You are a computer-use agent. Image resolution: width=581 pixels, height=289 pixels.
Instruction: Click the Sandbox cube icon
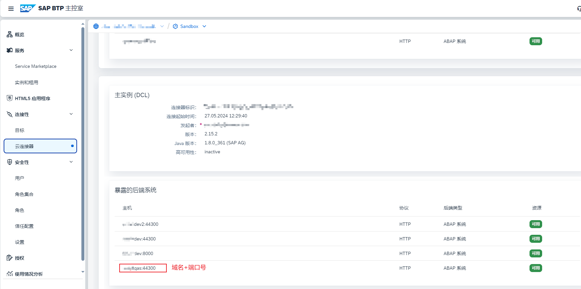pos(175,26)
